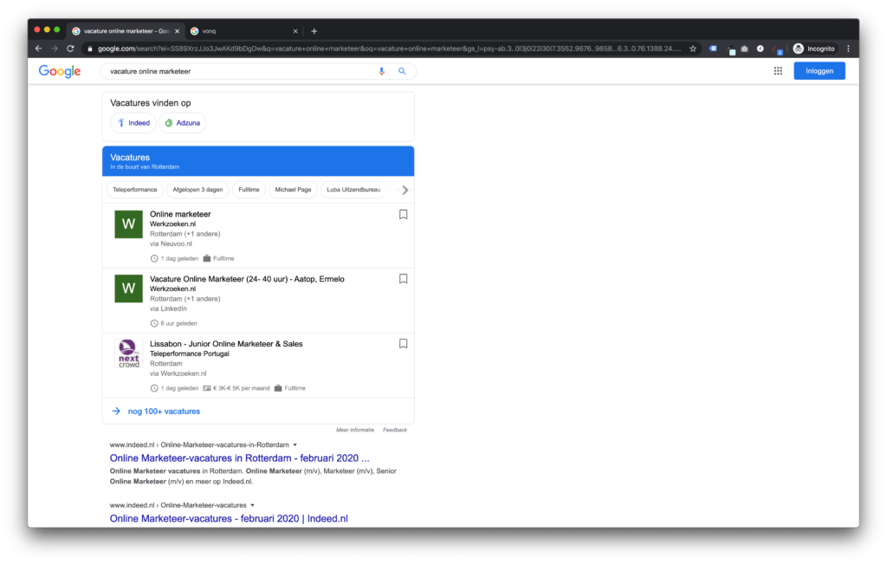Click the next crowd company logo
Screen dimensions: 887x564
pyautogui.click(x=128, y=353)
